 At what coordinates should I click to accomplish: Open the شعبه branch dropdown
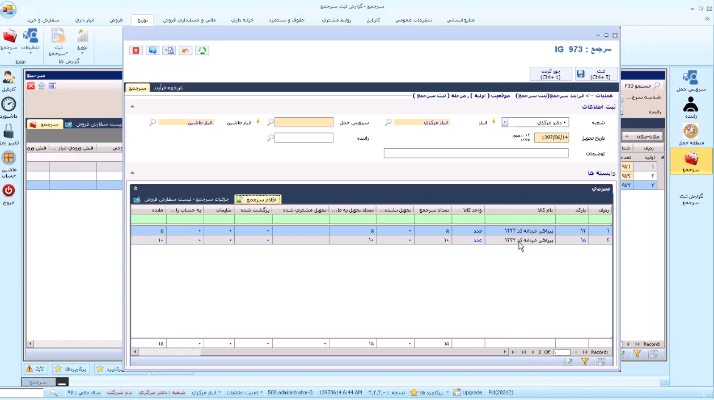(505, 122)
